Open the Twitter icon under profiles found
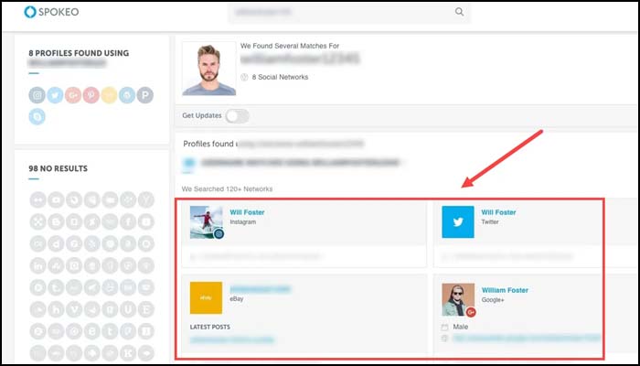This screenshot has height=366, width=640. (55, 95)
